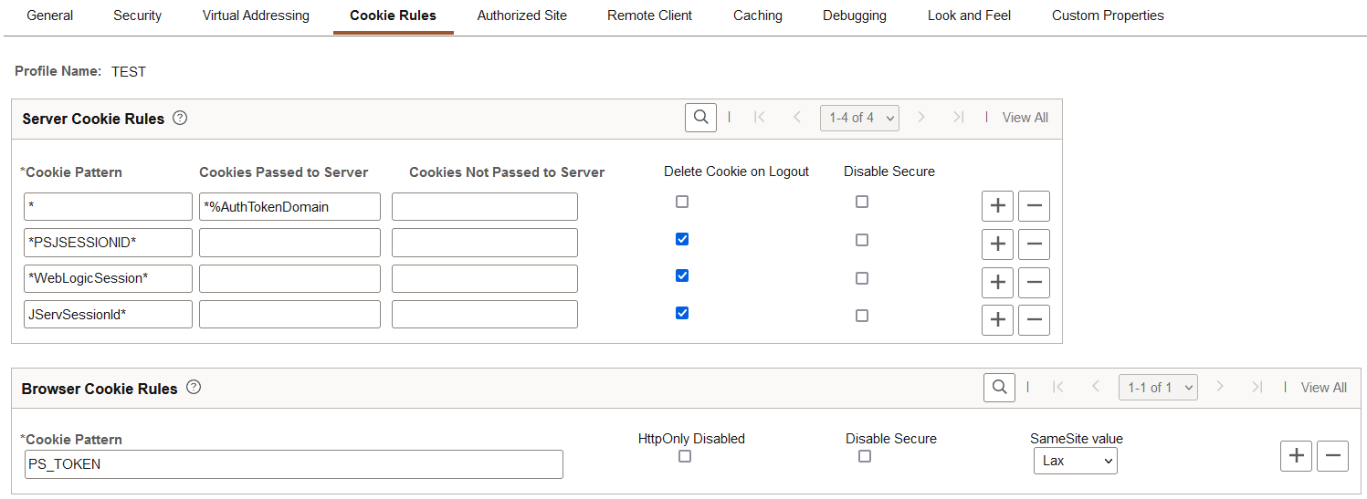Go to last page in Browser Cookie Rules
The image size is (1367, 499).
click(1257, 387)
